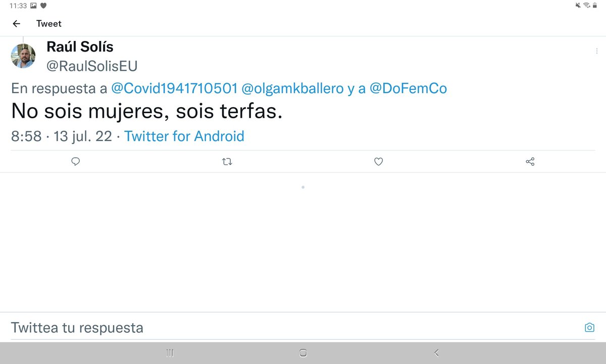
Task: Tap the 'En respuesta a' label
Action: click(59, 88)
